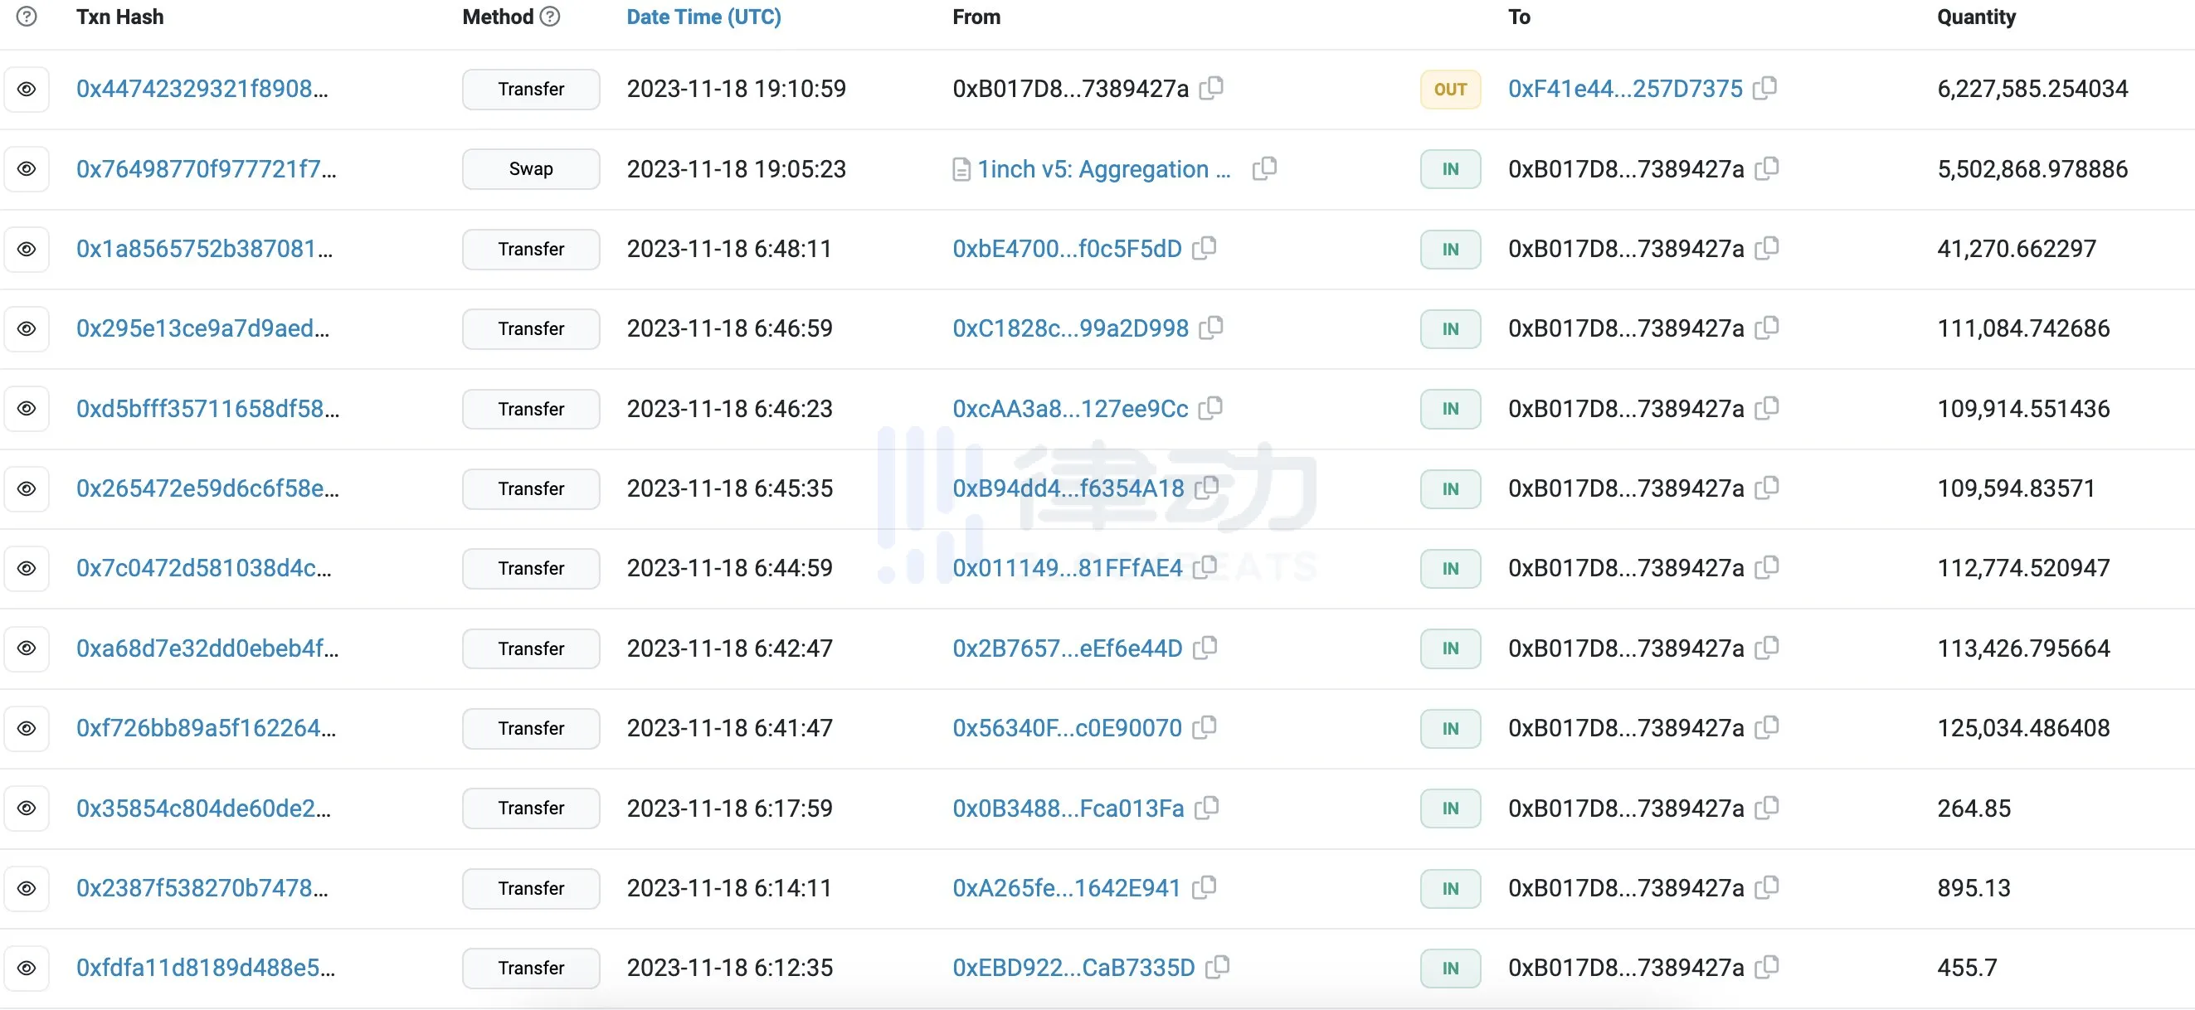Copy the 1inch v5 Aggregation address

pos(1264,168)
